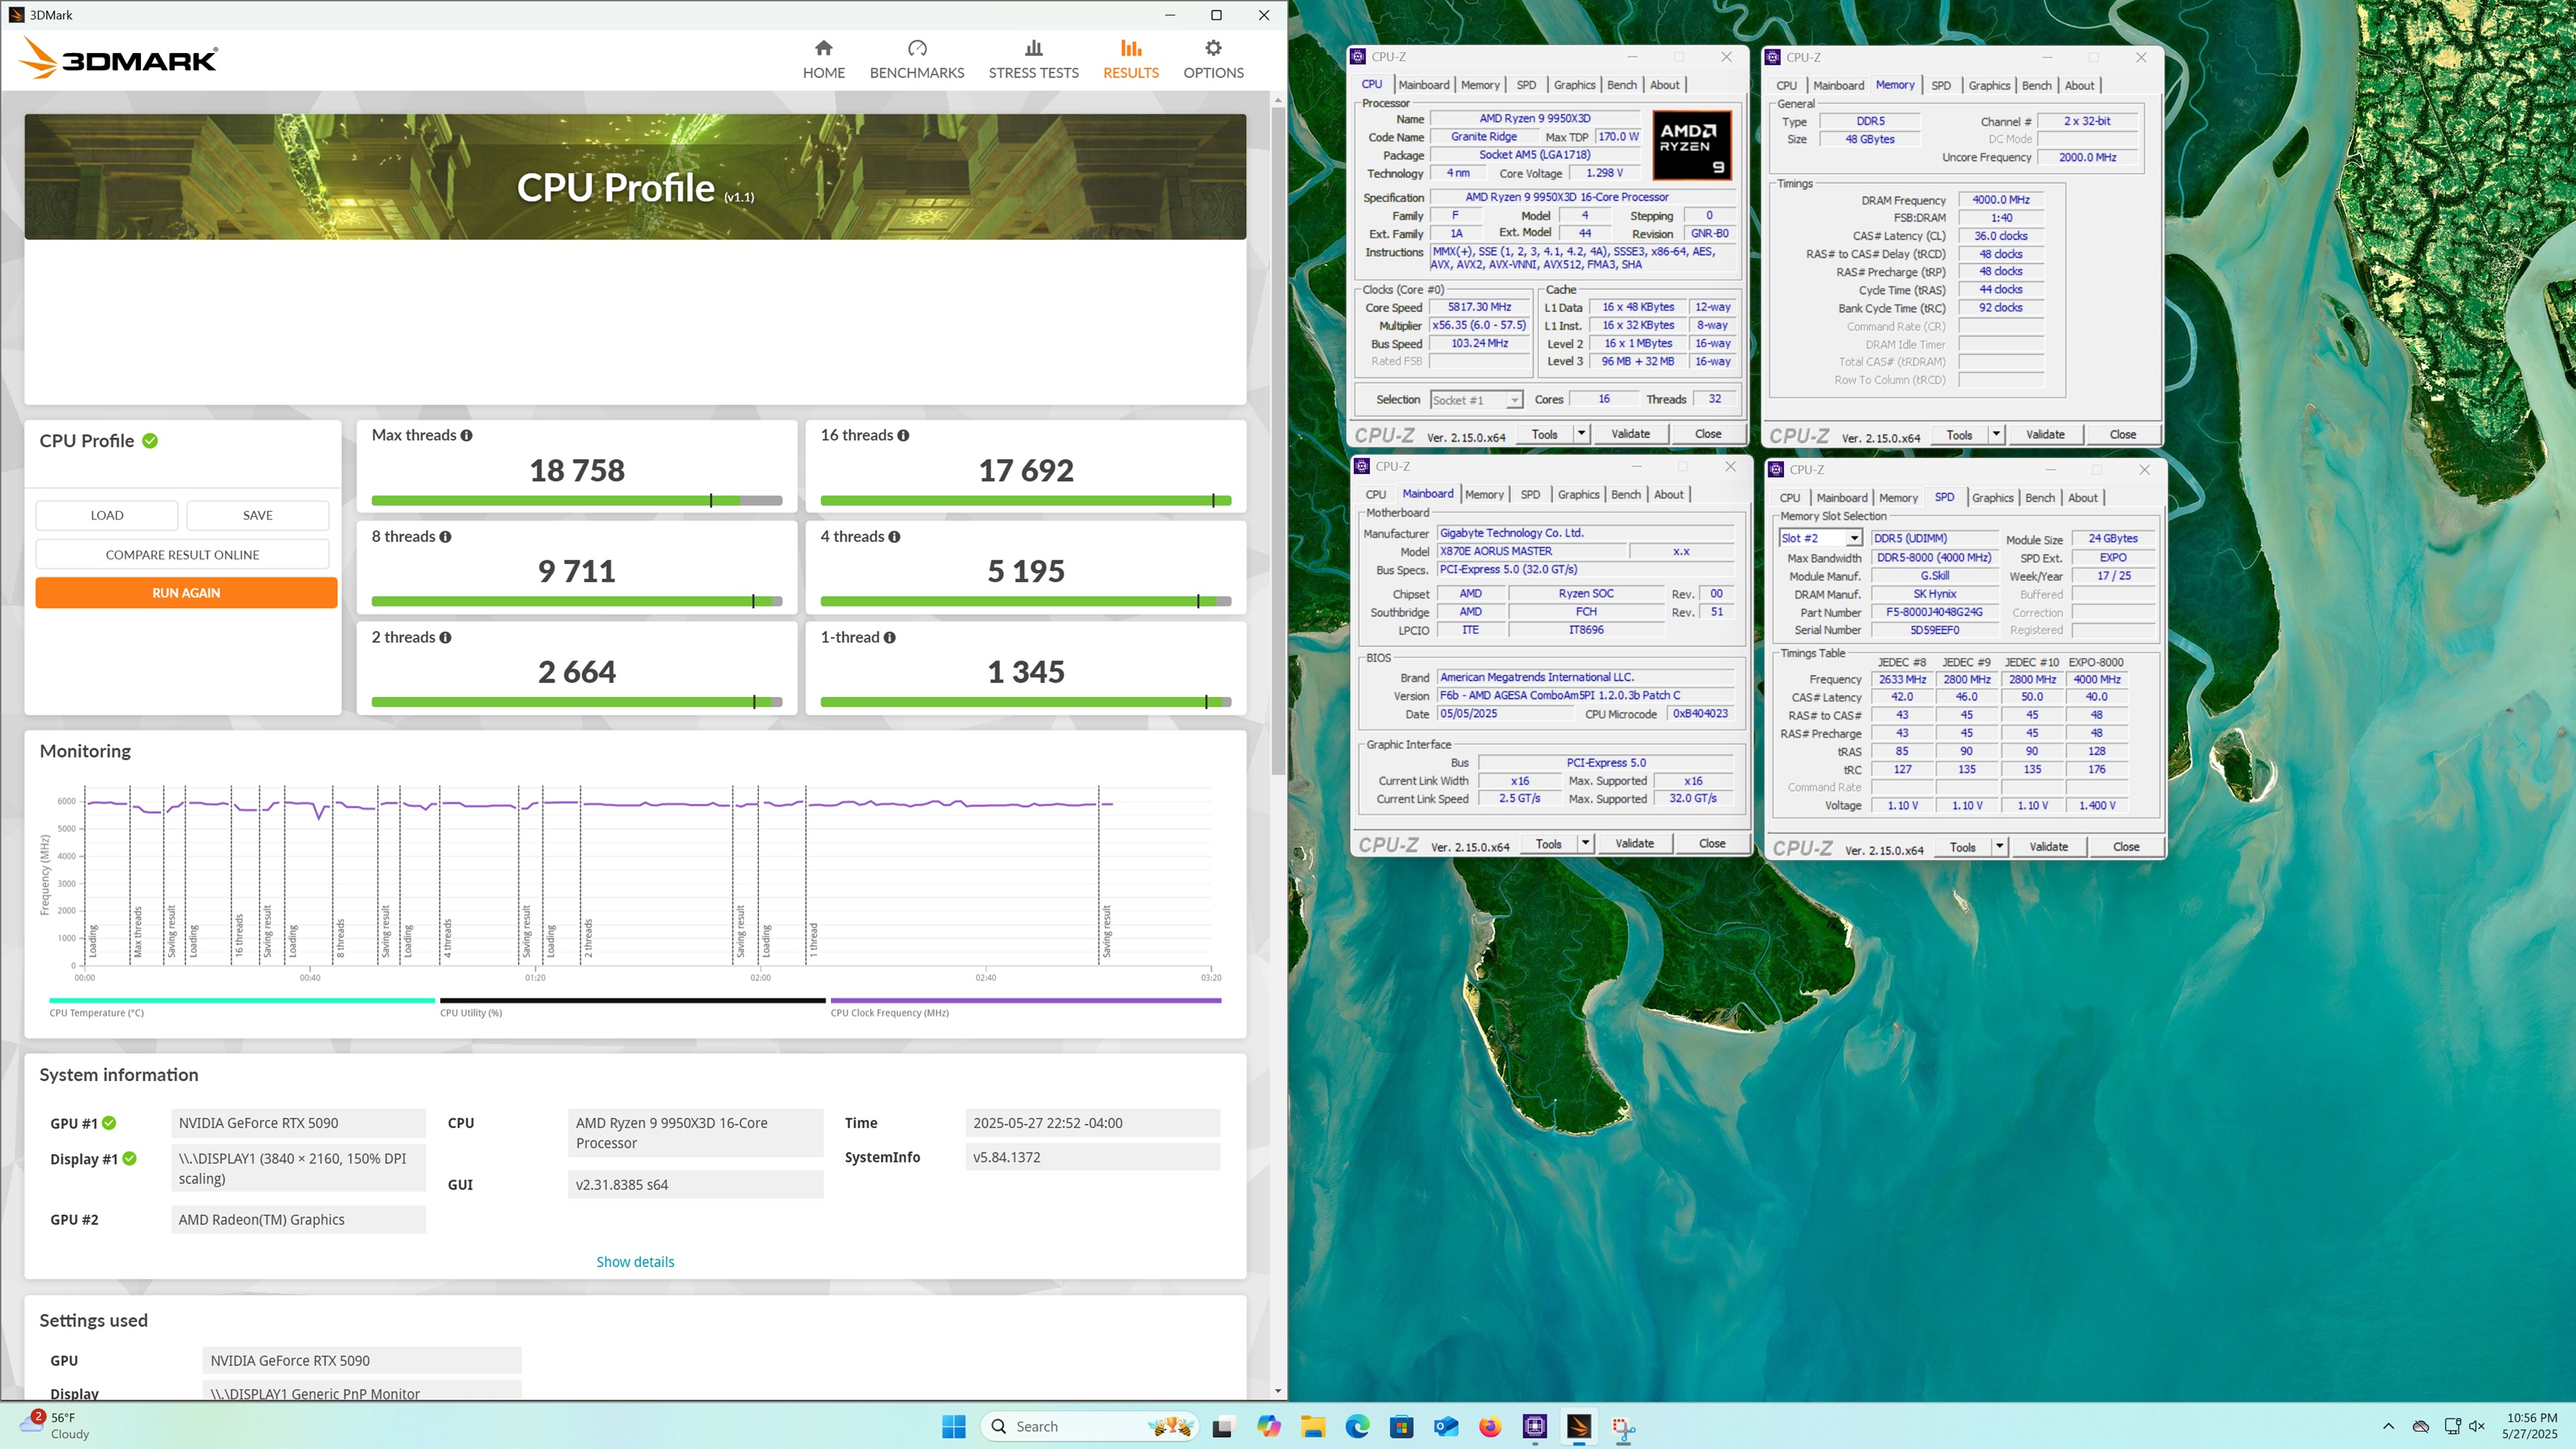This screenshot has width=2576, height=1449.
Task: Expand the Tools dropdown arrow in the CPU-Z SPD window
Action: 1999,847
